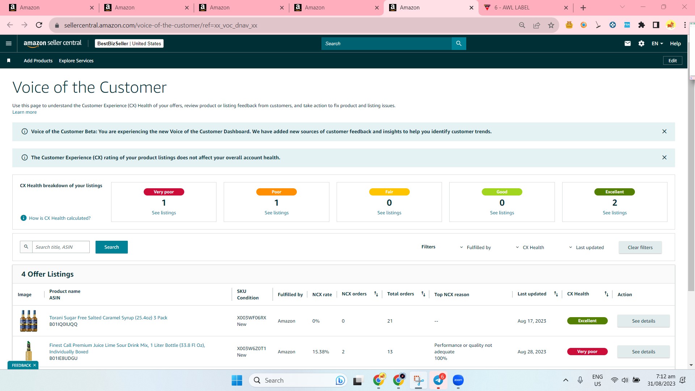Screen dimensions: 695x391
Task: Click the Windows taskbar Search box
Action: click(x=298, y=380)
